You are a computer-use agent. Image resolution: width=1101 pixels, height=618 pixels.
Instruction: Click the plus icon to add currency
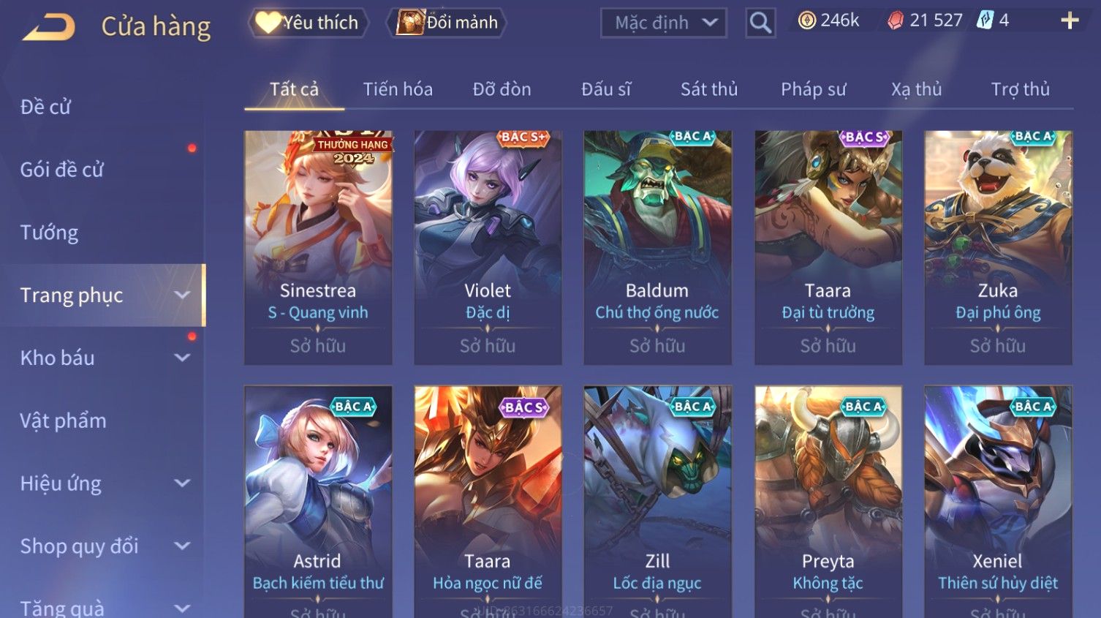[x=1070, y=20]
